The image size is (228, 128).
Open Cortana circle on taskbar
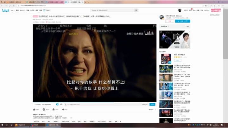[x=11, y=125]
